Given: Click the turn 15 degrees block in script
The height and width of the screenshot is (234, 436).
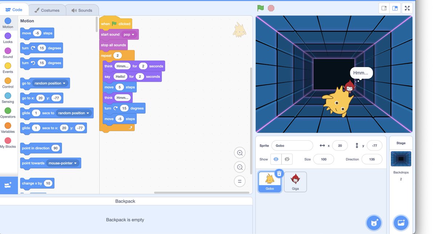Looking at the screenshot, I should click(x=125, y=108).
